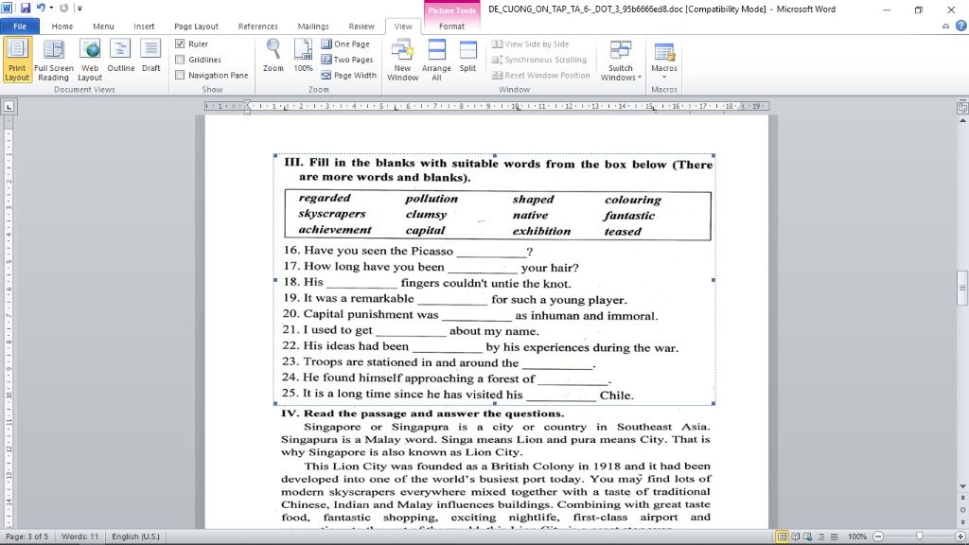Open a New Window
This screenshot has height=545, width=969.
point(403,60)
